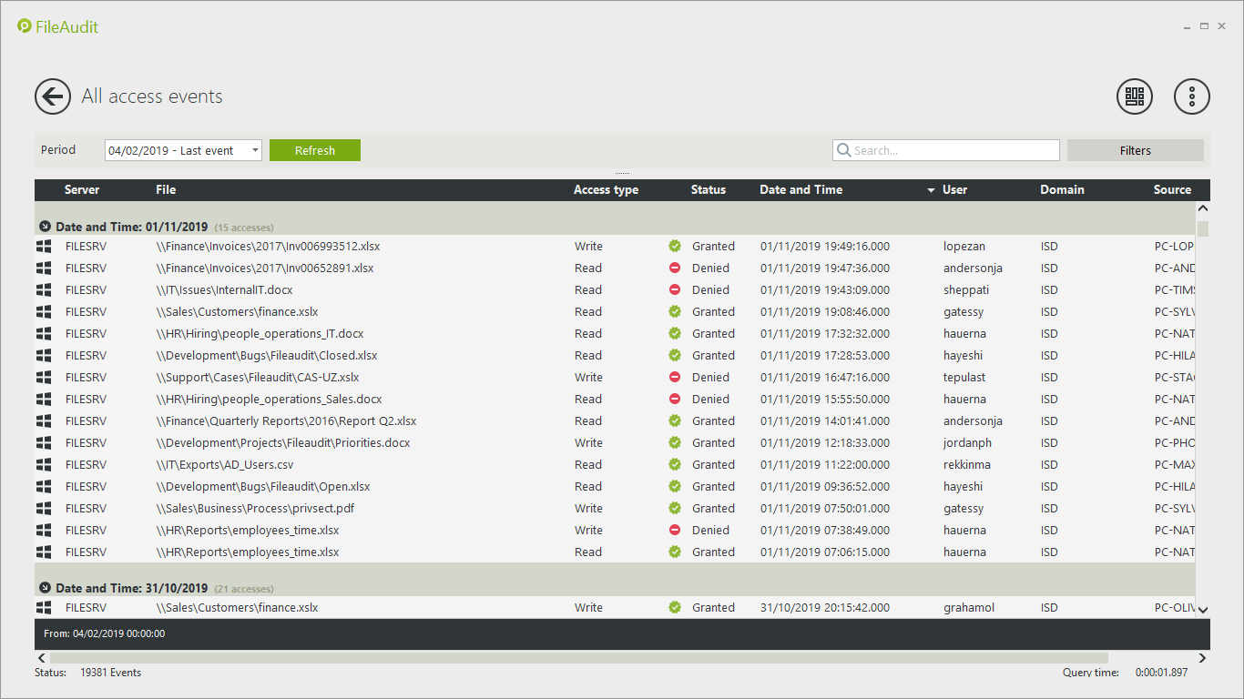
Task: Click the File column header
Action: coord(166,190)
